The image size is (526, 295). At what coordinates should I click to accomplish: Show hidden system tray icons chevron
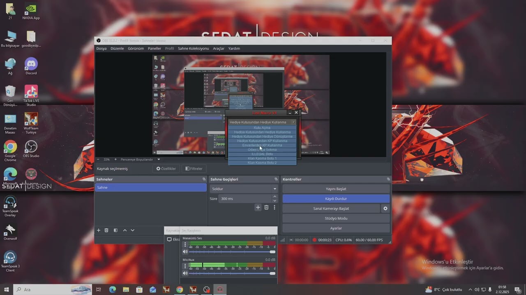(x=470, y=290)
